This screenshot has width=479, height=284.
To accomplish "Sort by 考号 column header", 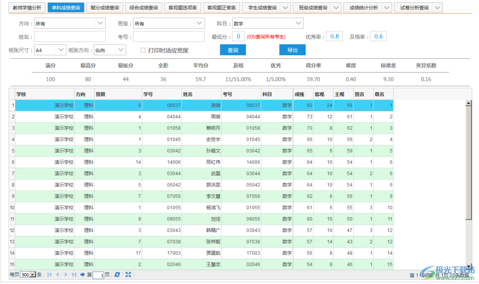I will (241, 94).
